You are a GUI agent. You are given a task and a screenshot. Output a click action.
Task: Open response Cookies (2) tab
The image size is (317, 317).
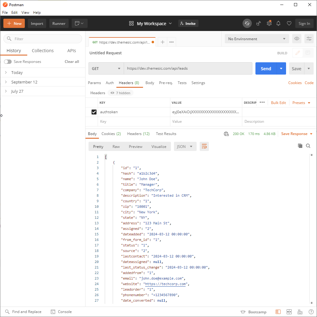(111, 134)
